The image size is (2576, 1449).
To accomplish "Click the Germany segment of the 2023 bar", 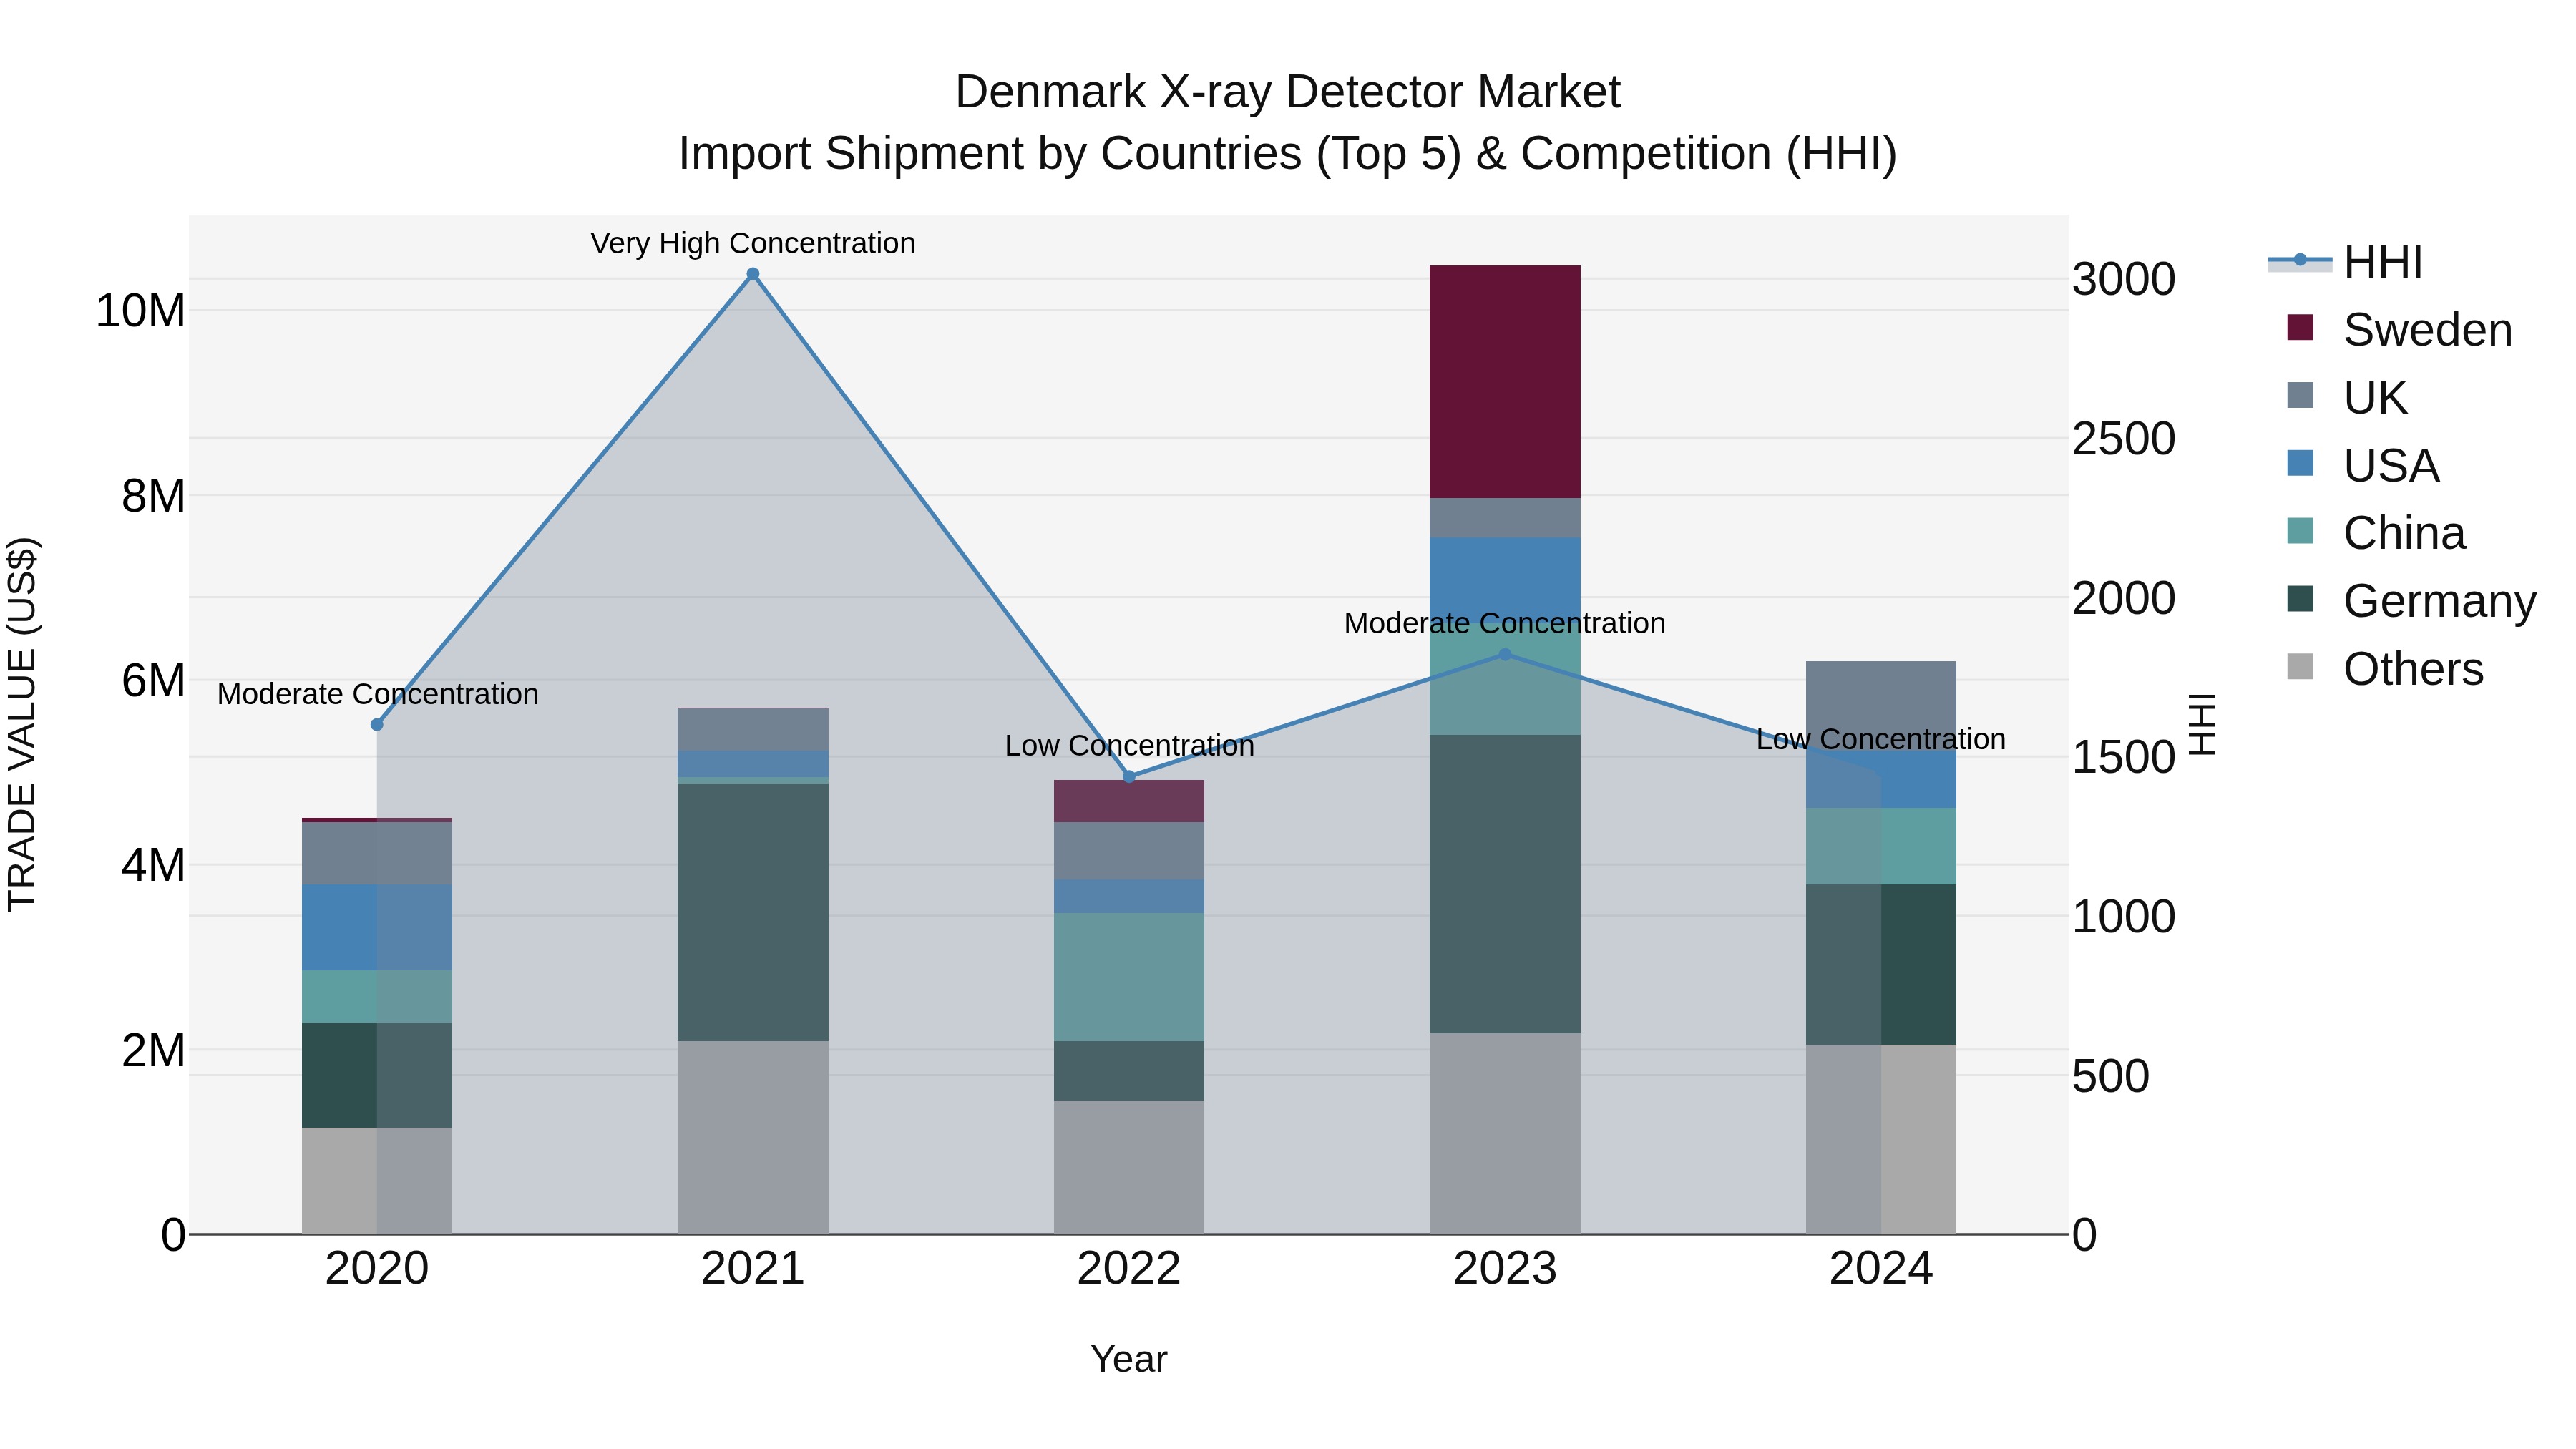I will coord(1505,884).
